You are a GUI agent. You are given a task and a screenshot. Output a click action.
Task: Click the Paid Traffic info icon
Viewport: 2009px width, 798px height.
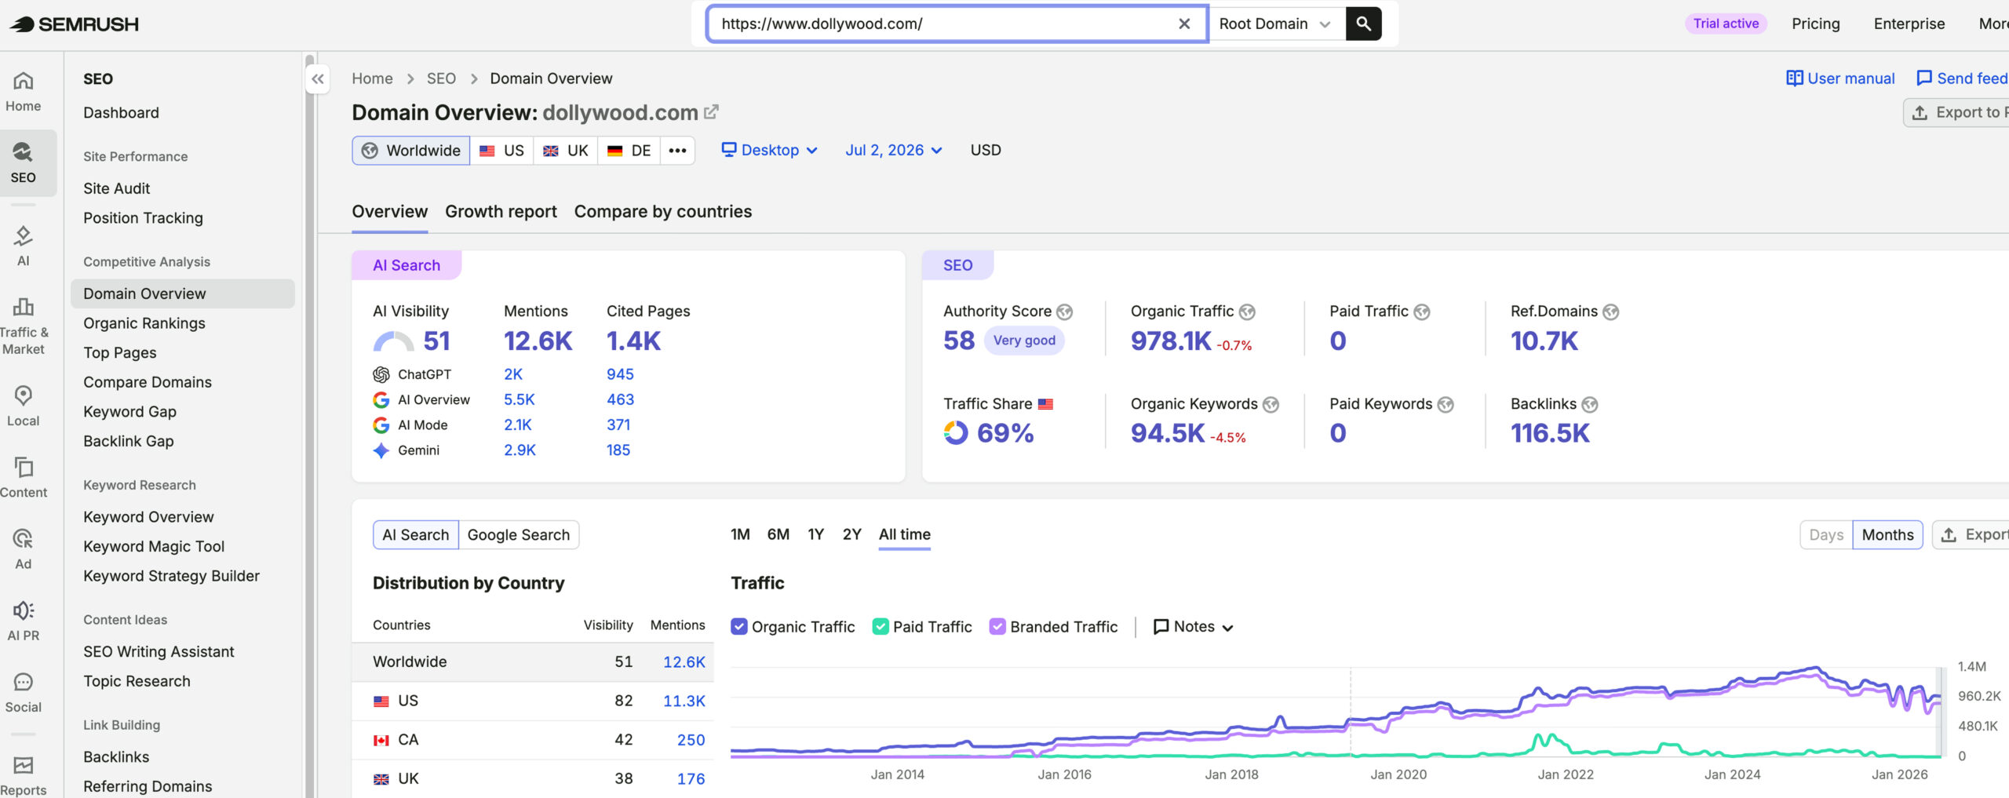coord(1421,312)
